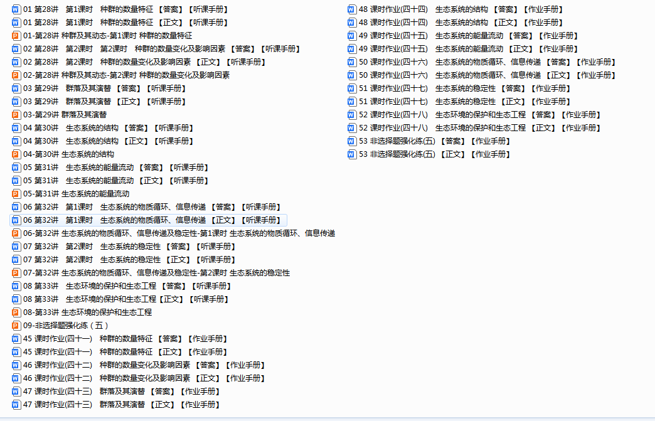655x421 pixels.
Task: Click the PowerPoint icon of 09-非选择题强化练（五）
Action: coord(16,326)
